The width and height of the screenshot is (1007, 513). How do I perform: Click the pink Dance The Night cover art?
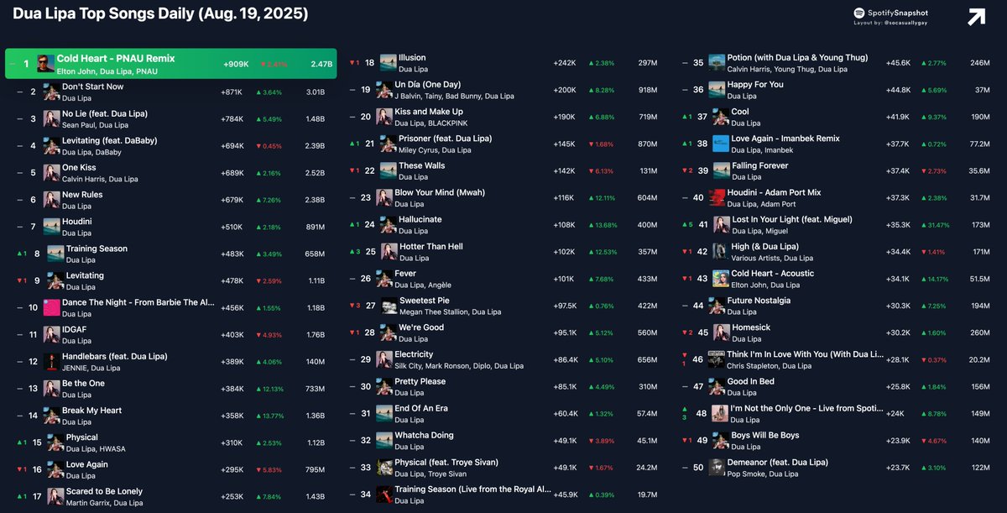click(51, 307)
